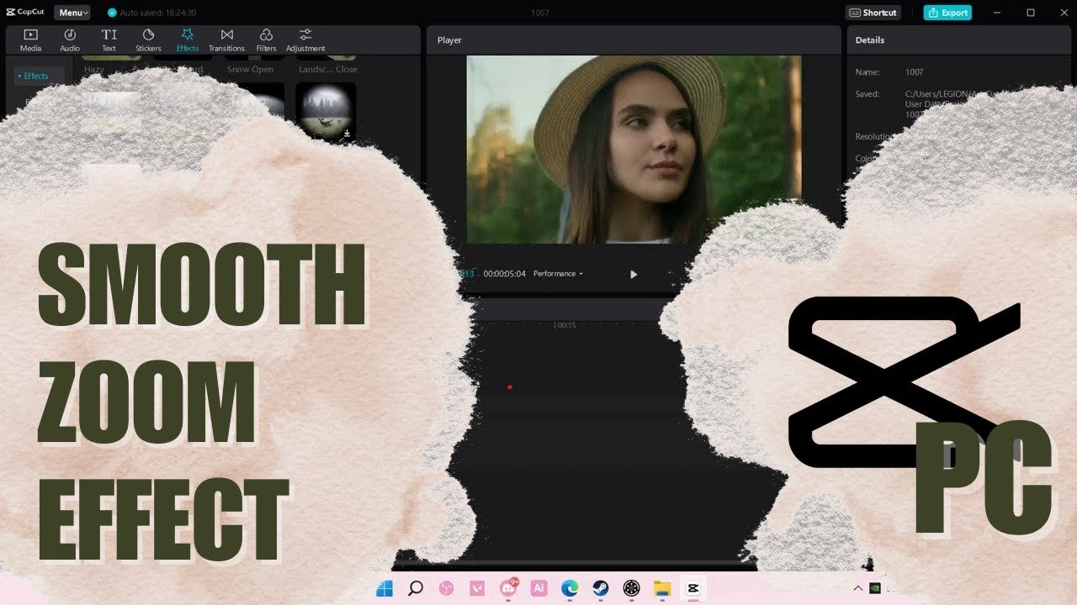Open Steam from the taskbar
Image resolution: width=1077 pixels, height=605 pixels.
(601, 588)
